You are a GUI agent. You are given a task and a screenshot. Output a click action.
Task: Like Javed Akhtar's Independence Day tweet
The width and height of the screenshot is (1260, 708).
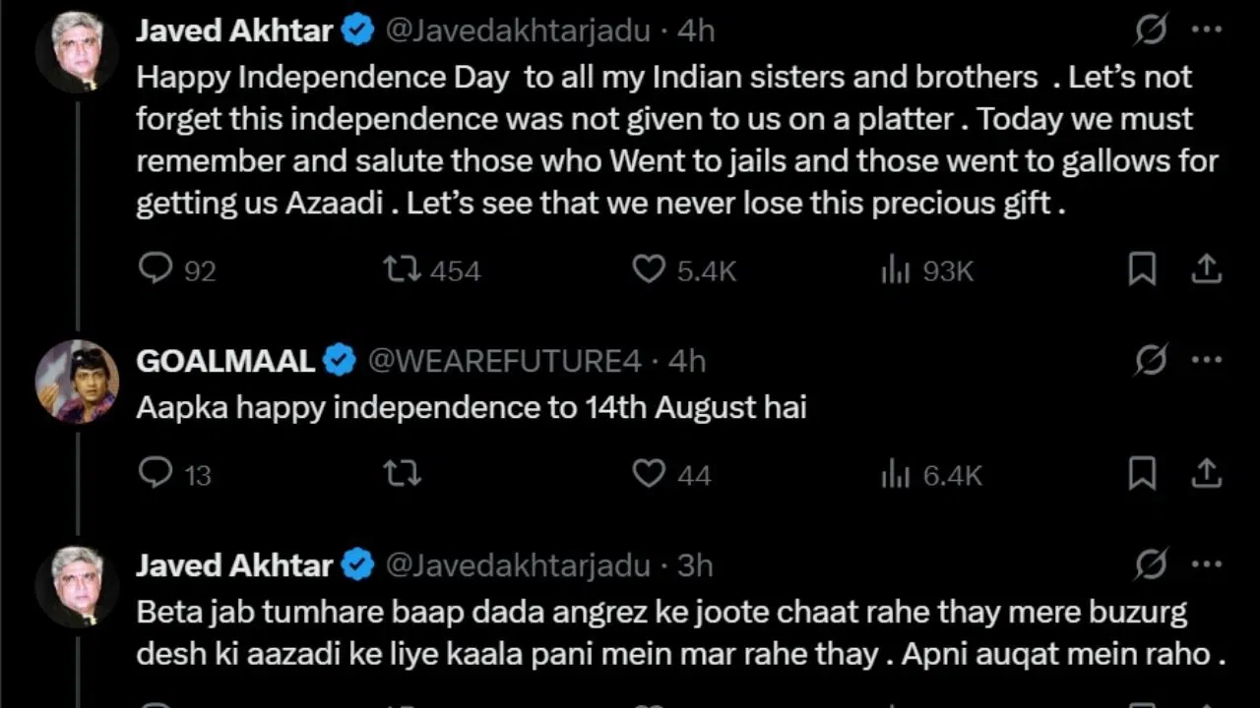(648, 268)
